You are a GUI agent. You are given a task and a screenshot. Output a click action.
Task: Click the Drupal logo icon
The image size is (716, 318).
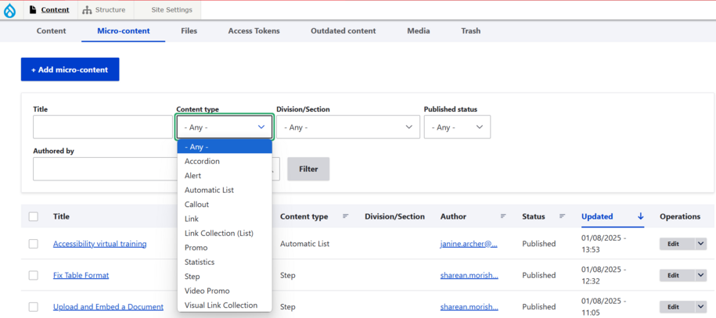tap(10, 11)
